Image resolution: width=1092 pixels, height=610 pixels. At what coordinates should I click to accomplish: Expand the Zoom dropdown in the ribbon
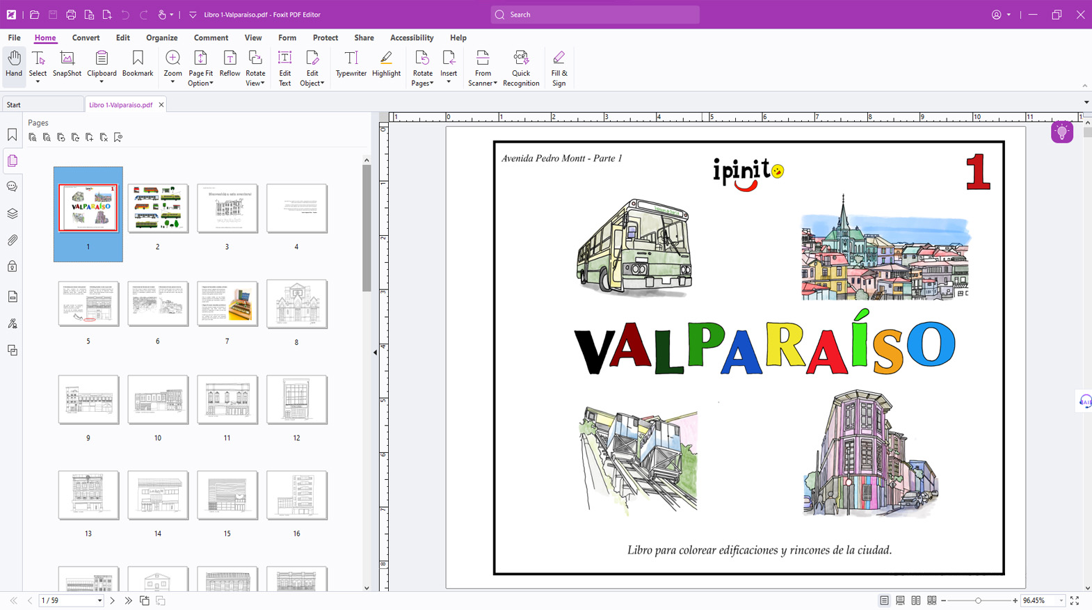[172, 82]
